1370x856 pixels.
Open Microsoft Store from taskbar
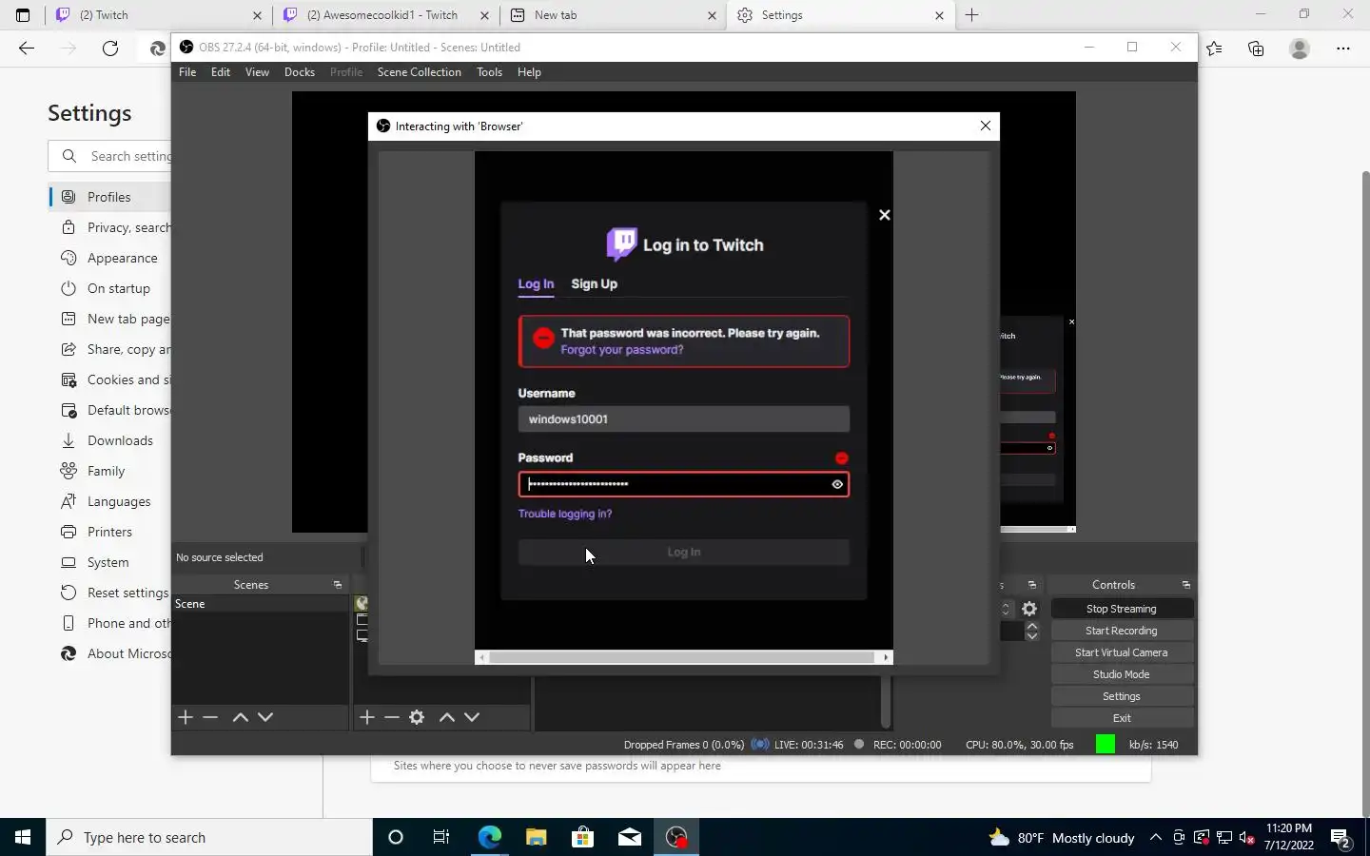[x=582, y=837]
